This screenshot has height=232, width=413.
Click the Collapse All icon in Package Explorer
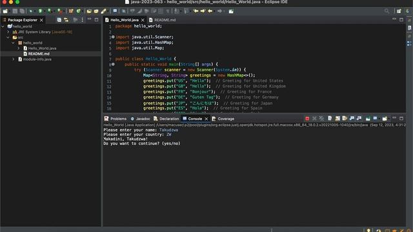[x=59, y=20]
